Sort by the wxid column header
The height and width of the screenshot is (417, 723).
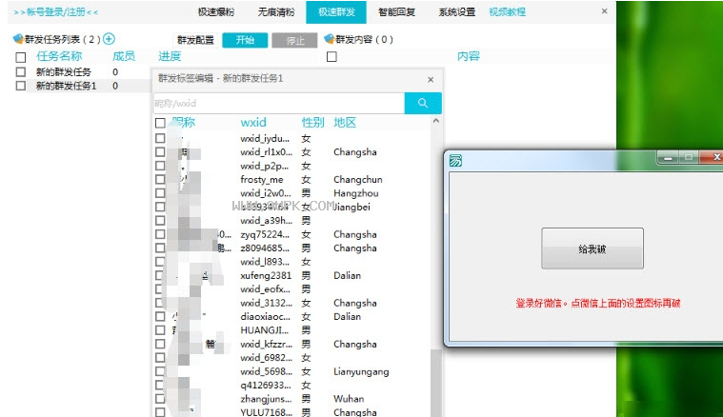pos(253,123)
